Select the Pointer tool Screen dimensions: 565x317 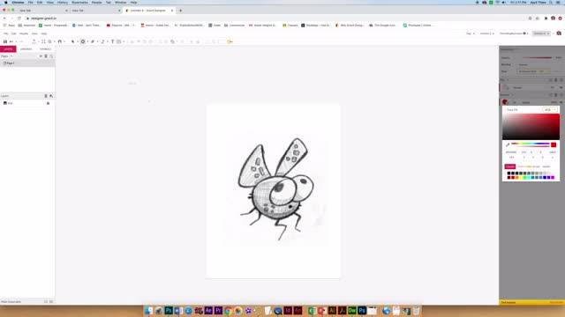click(x=72, y=41)
